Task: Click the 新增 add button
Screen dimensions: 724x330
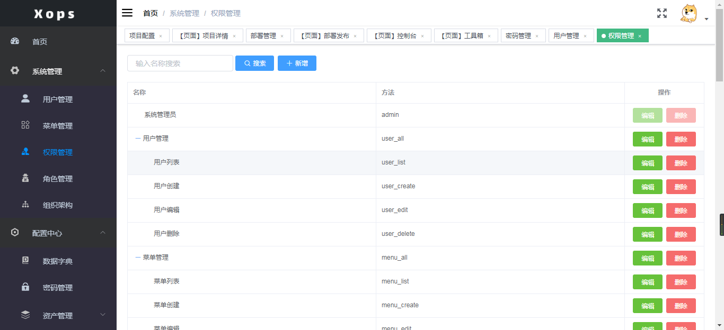Action: pyautogui.click(x=297, y=63)
